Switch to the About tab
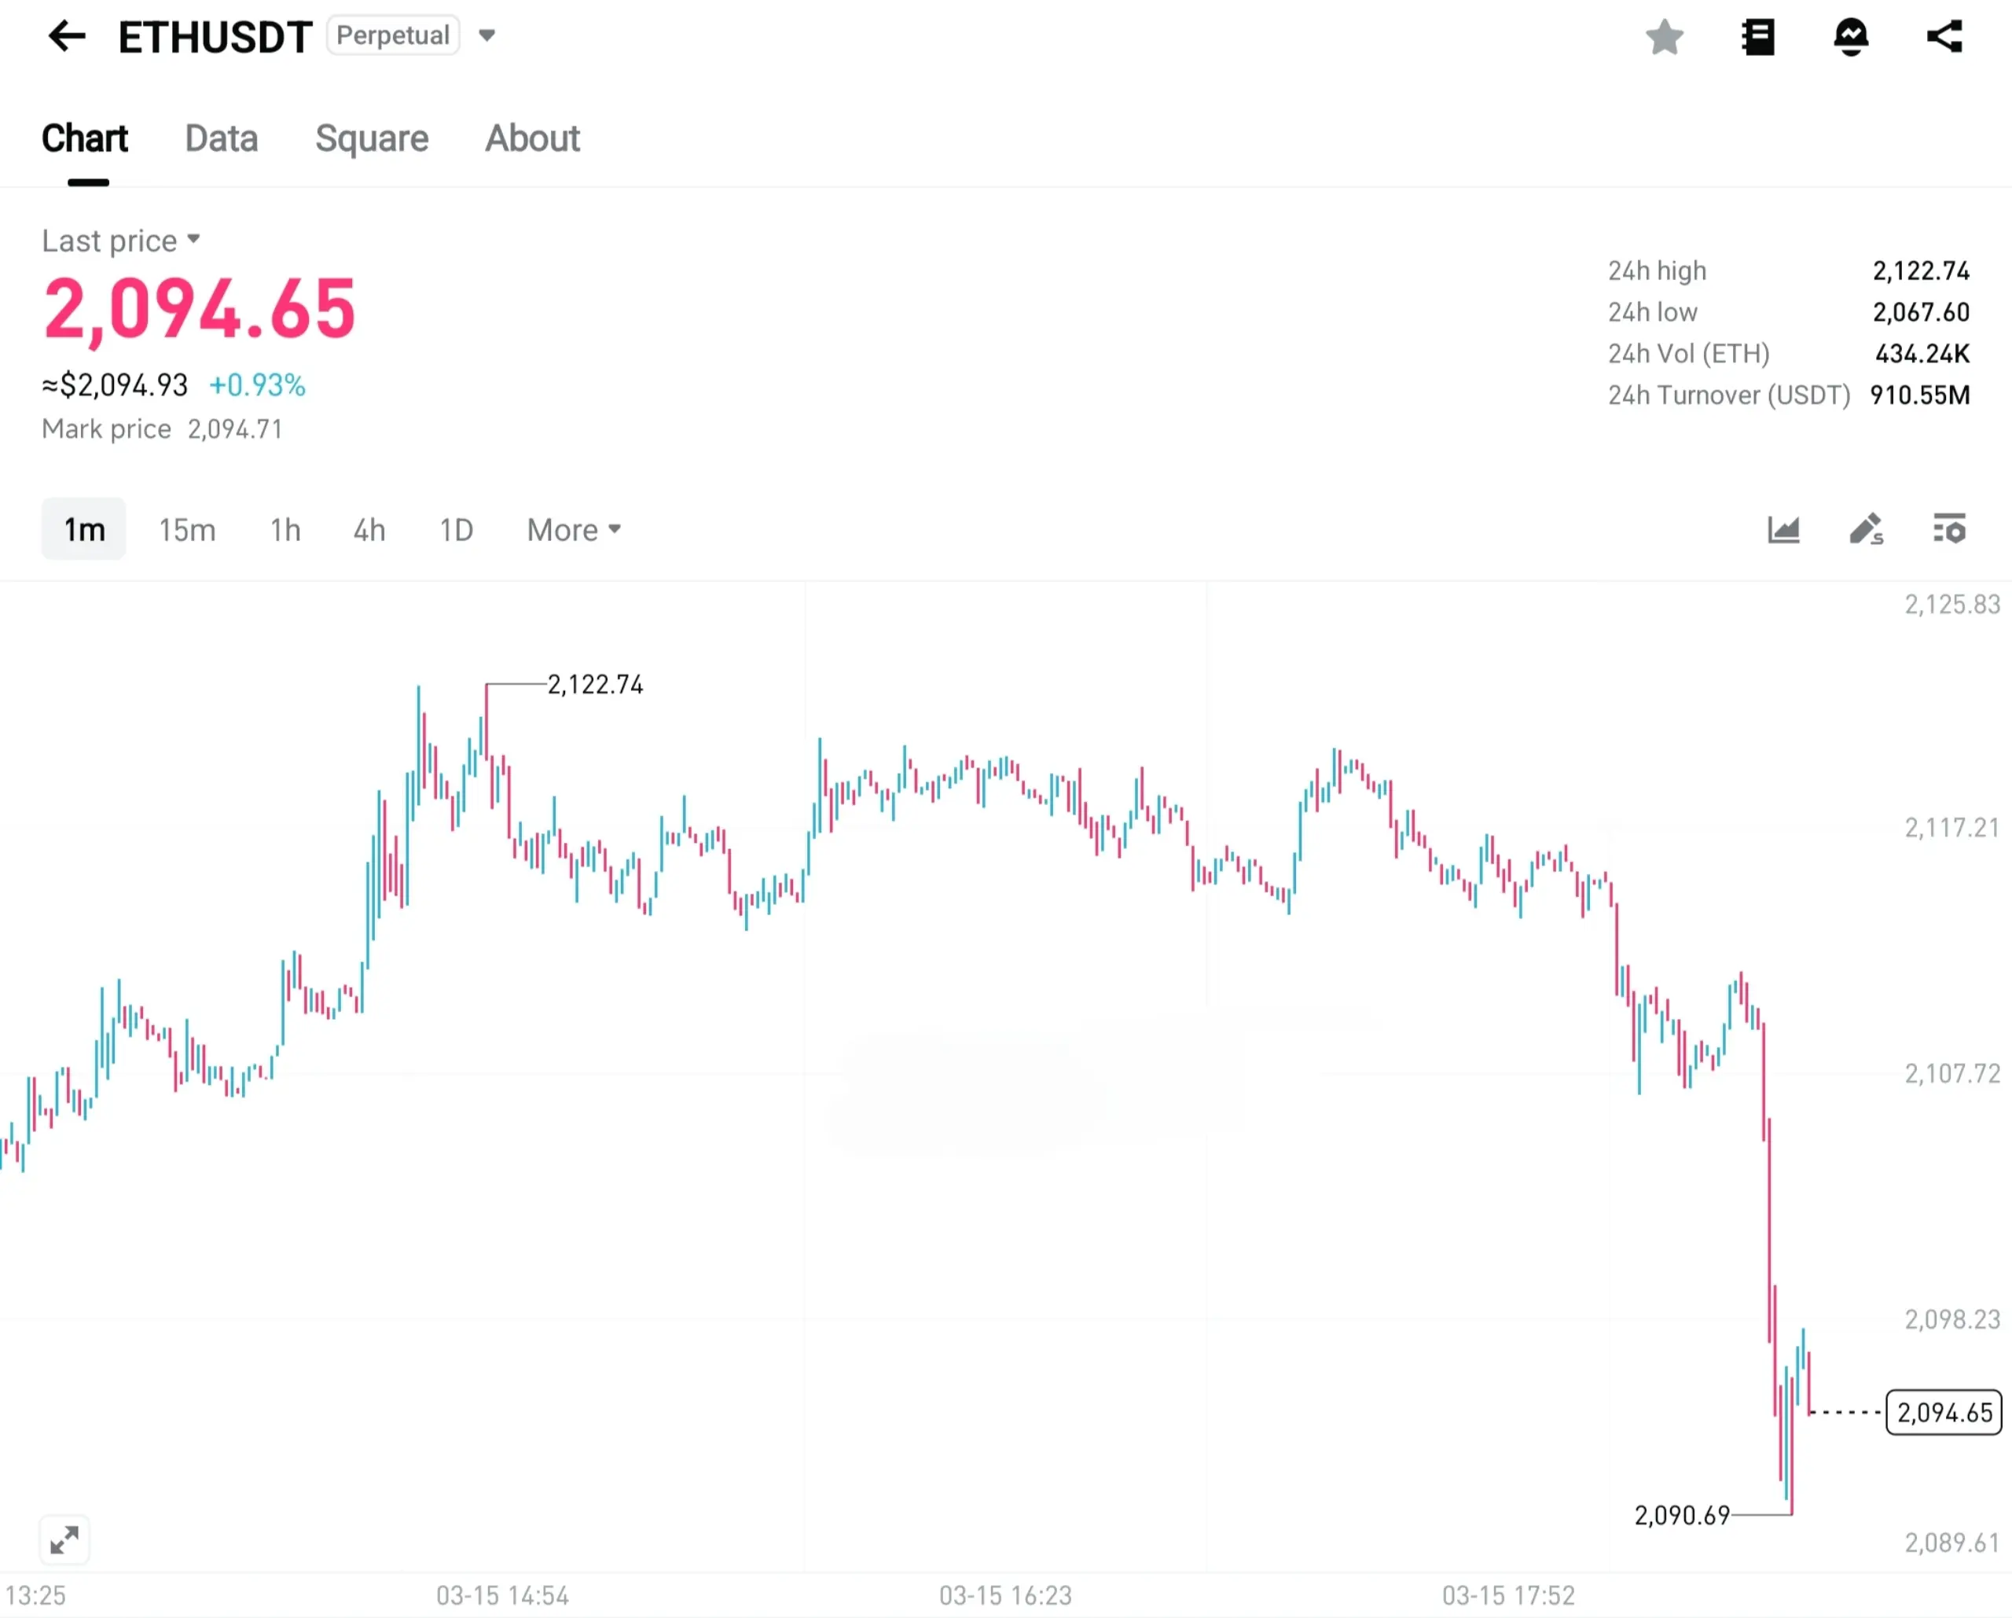 [532, 138]
